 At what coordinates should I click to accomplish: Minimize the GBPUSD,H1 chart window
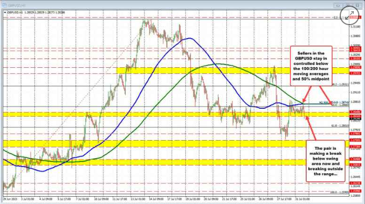coord(338,6)
